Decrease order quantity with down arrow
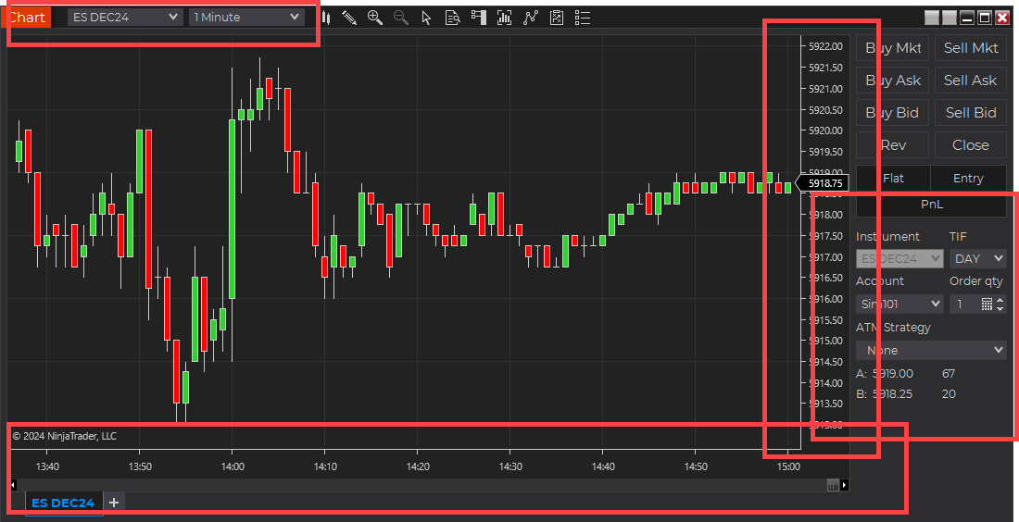The height and width of the screenshot is (522, 1019). (1000, 308)
